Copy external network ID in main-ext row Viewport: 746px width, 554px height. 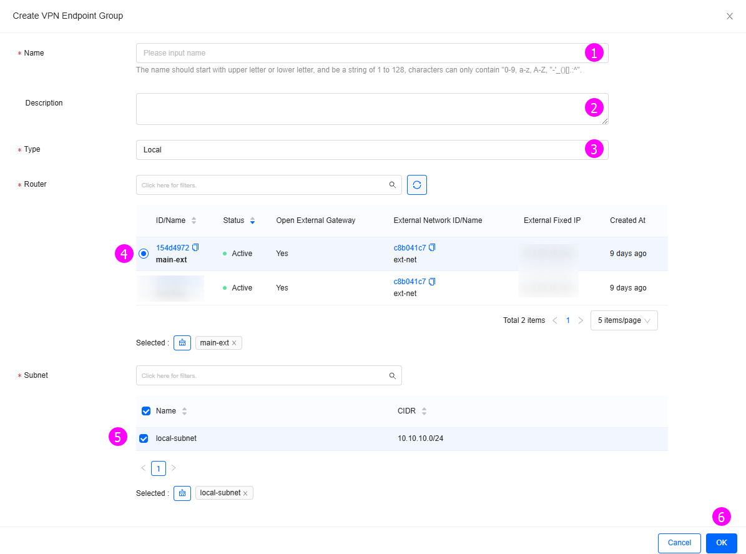[432, 247]
